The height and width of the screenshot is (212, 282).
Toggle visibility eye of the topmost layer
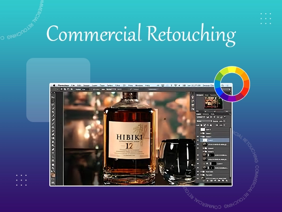click(197, 129)
